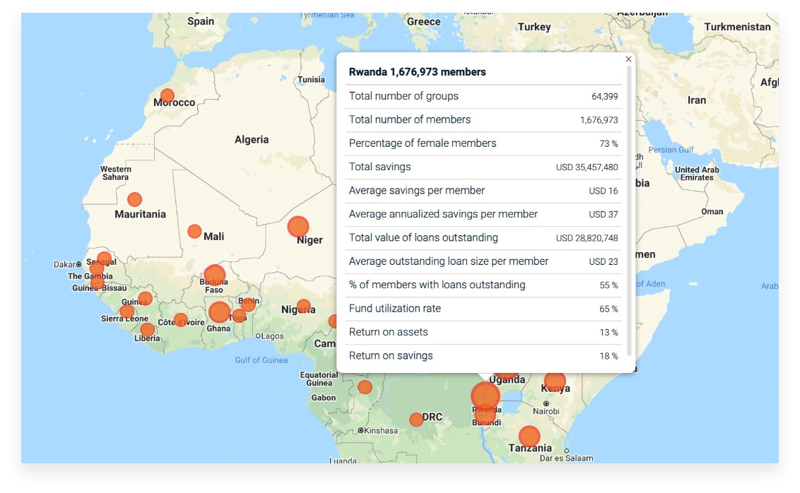Open the Côte d'Ivoire marker
800x493 pixels.
(x=181, y=319)
